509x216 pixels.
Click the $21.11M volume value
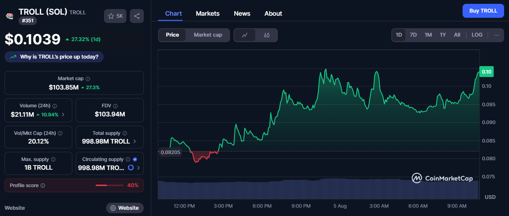click(22, 114)
